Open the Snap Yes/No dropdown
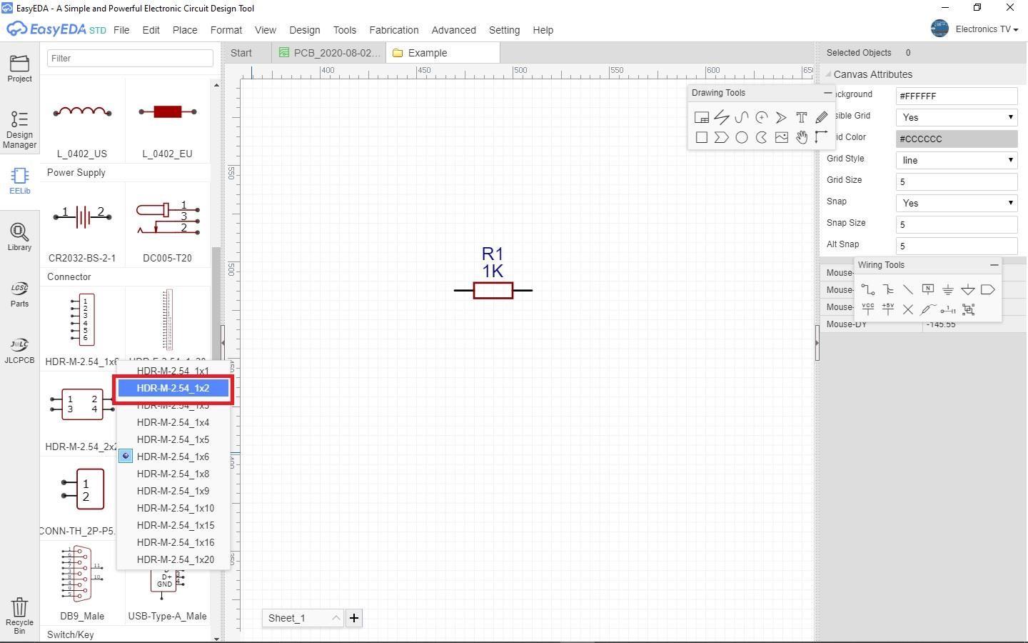The height and width of the screenshot is (643, 1028). click(1011, 203)
